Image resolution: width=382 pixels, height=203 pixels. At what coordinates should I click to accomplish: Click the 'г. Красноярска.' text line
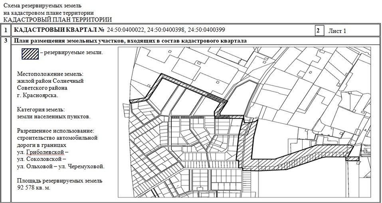[x=38, y=96]
